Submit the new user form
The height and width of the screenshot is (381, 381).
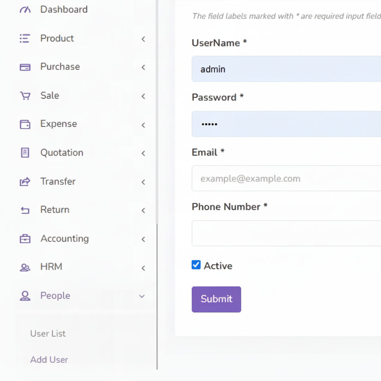coord(216,299)
